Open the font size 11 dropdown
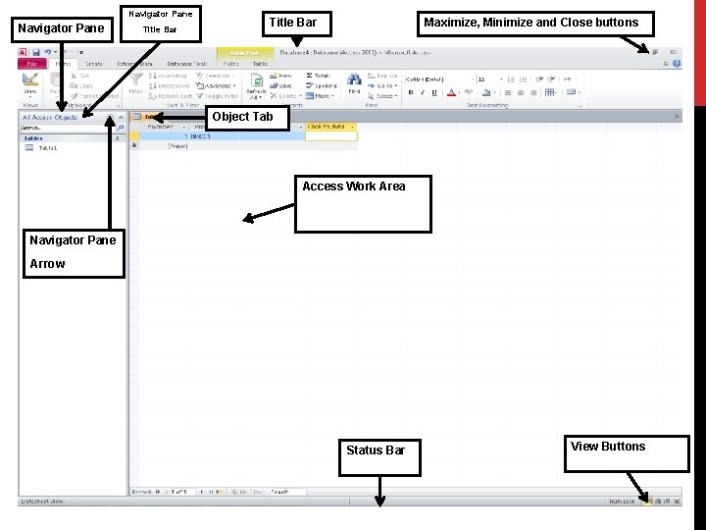Viewport: 706px width, 530px height. [501, 79]
